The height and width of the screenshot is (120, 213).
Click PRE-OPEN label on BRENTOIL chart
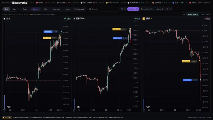tap(117, 29)
